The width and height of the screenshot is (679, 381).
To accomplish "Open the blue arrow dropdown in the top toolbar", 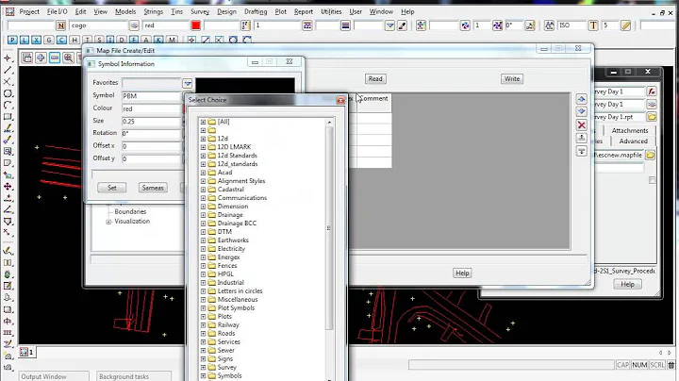I will [389, 25].
